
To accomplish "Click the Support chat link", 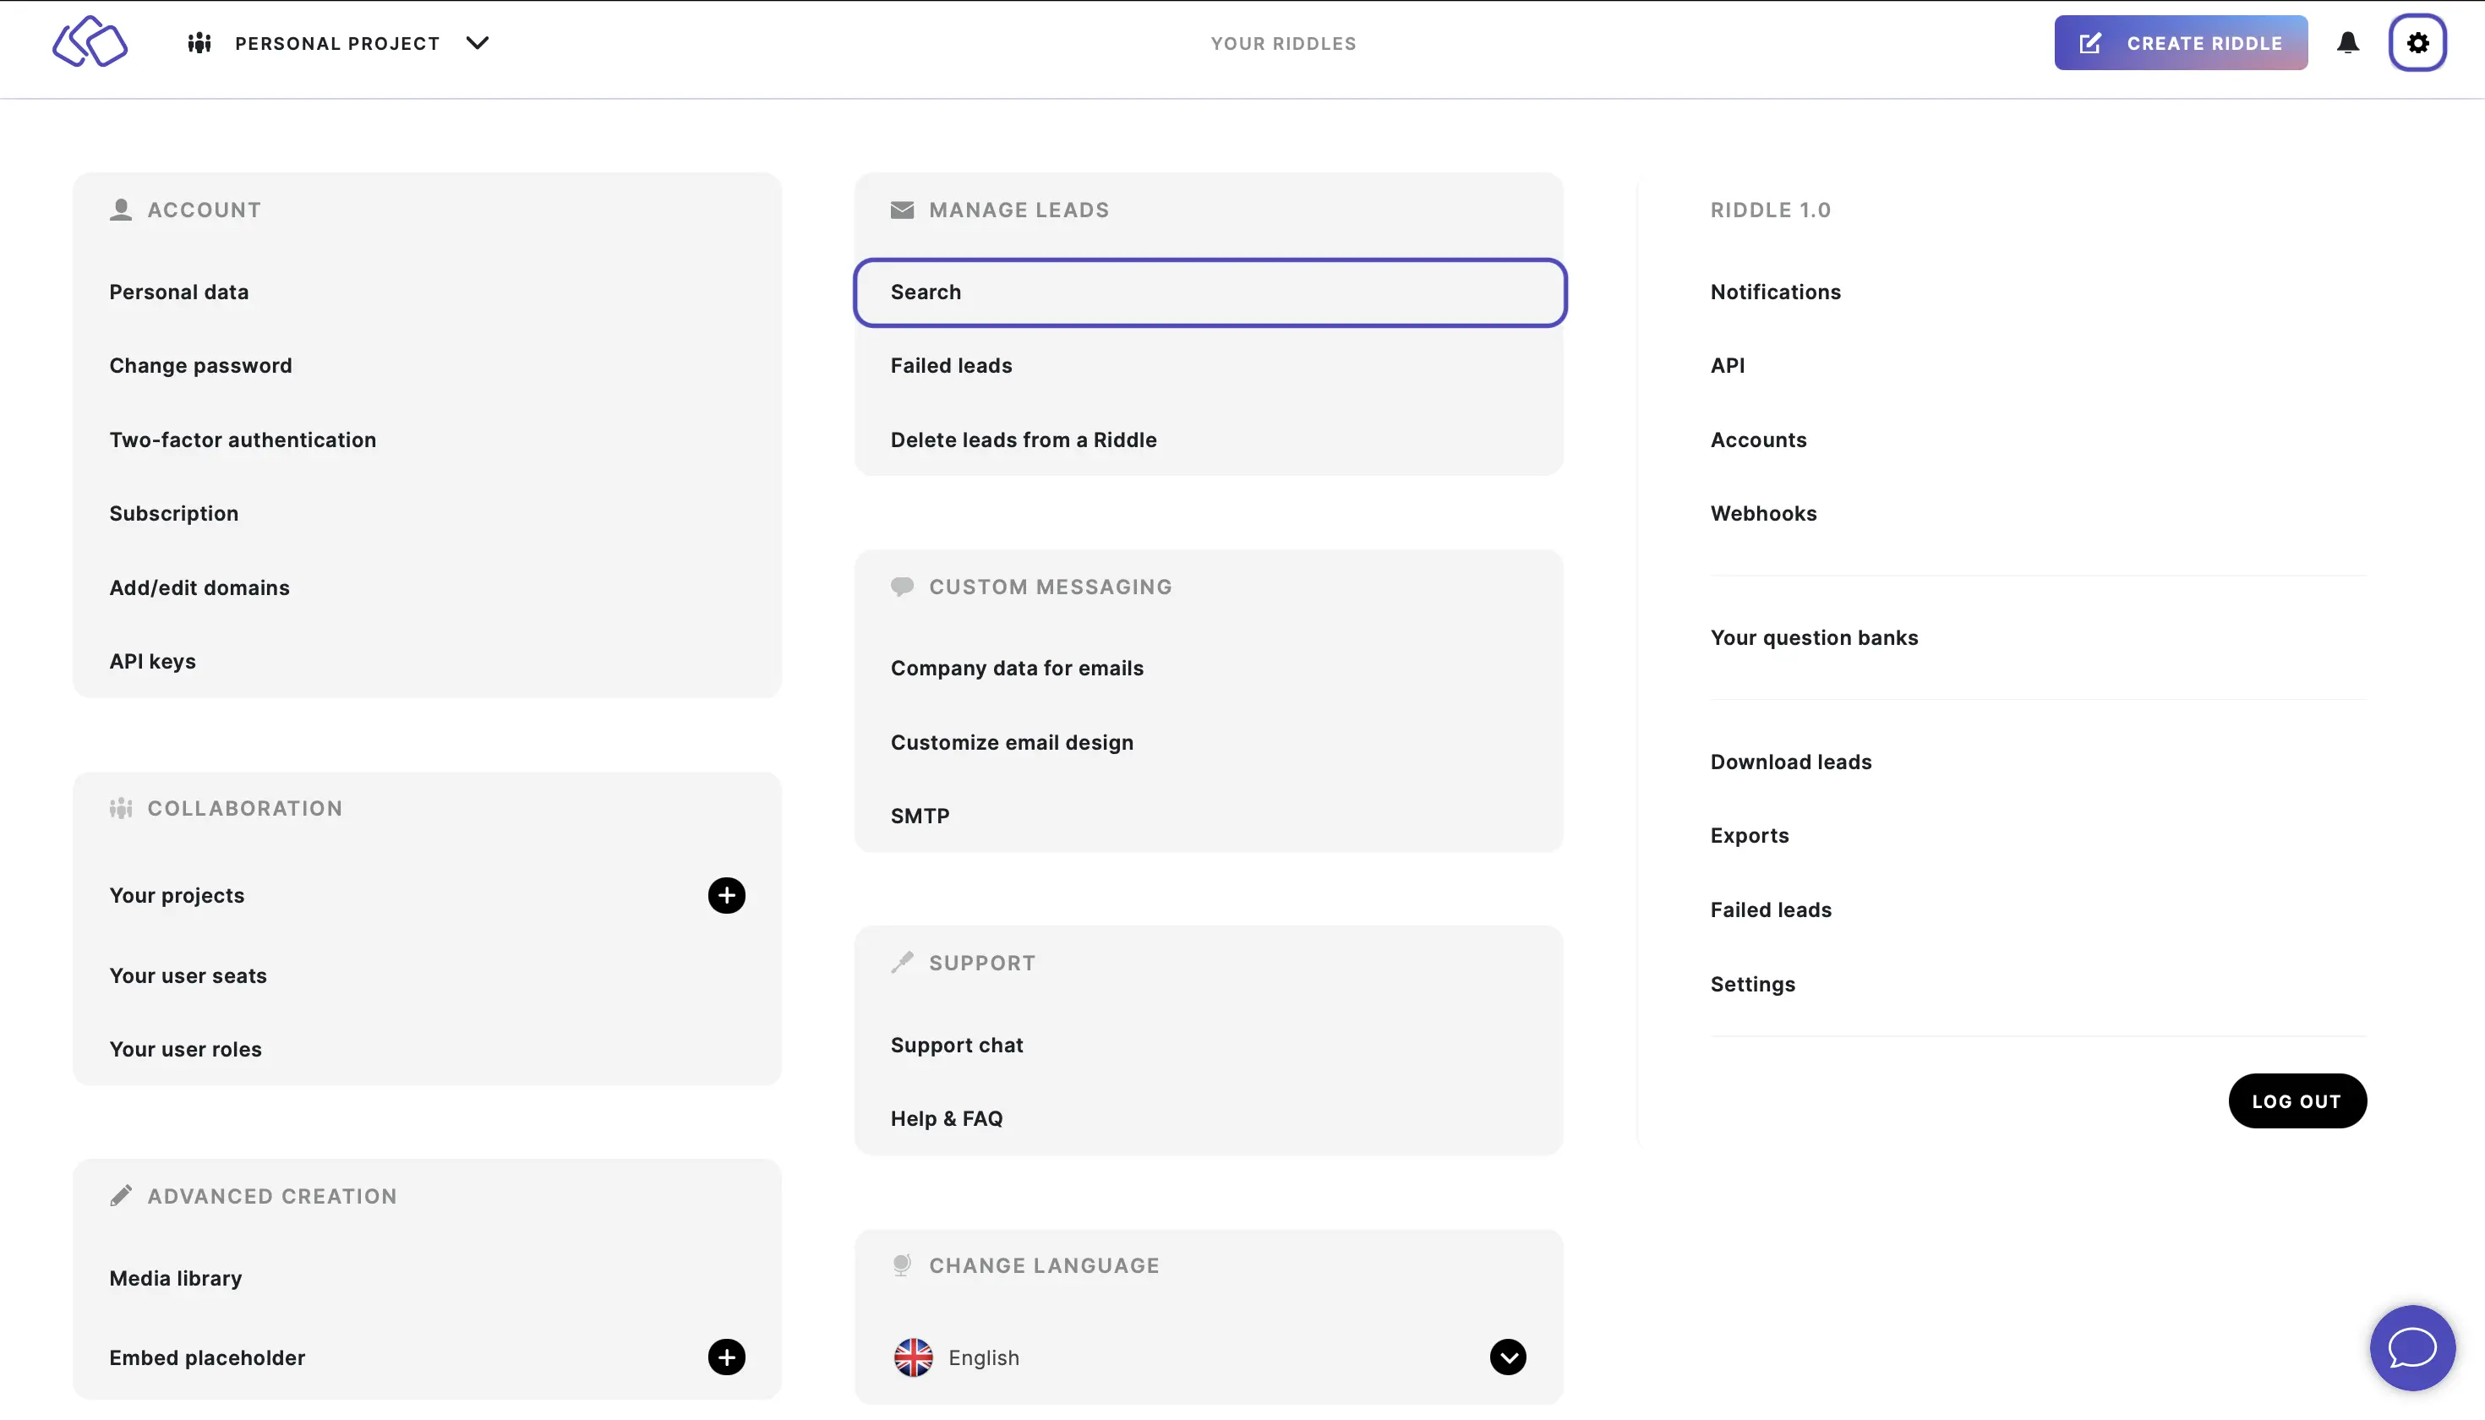I will point(956,1043).
